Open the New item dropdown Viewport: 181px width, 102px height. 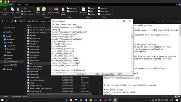point(72,8)
